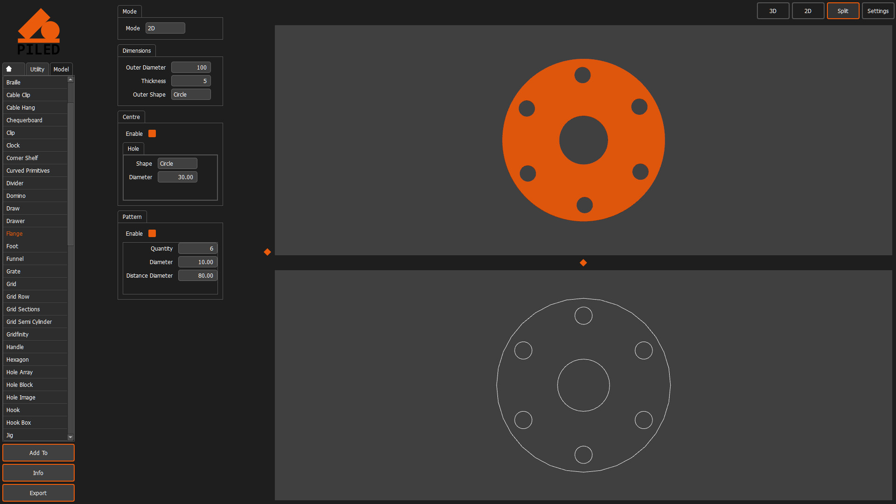Select Flange in the model list
The image size is (896, 504).
(35, 233)
